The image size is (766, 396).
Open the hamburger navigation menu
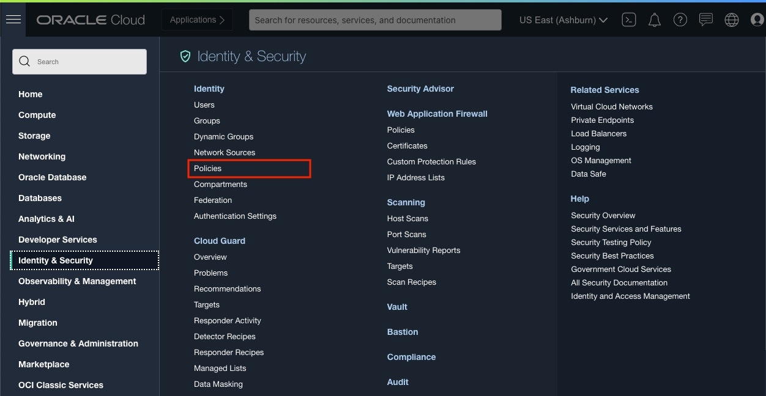pyautogui.click(x=13, y=20)
